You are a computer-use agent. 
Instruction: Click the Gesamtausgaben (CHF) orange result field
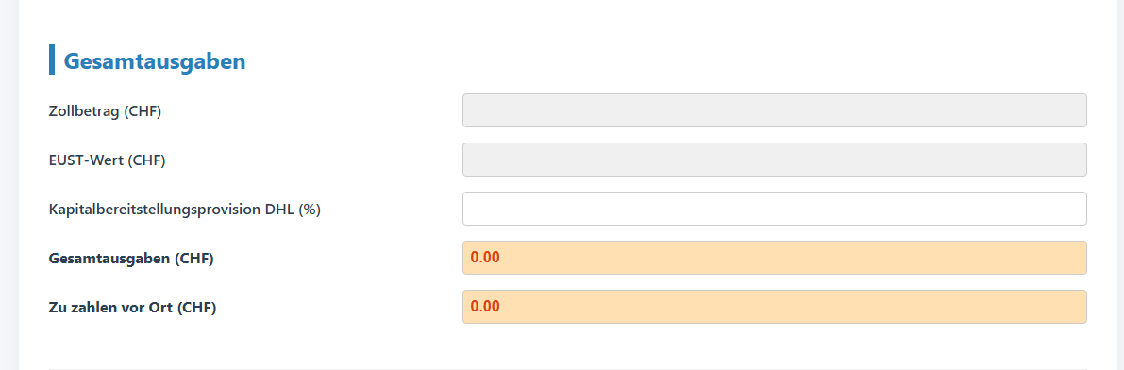(x=774, y=258)
